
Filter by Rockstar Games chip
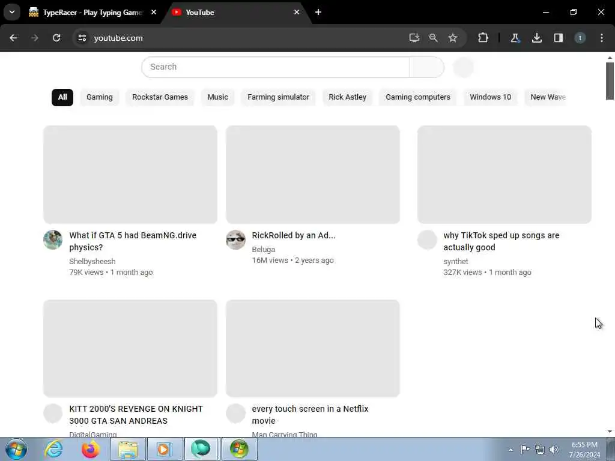[160, 97]
